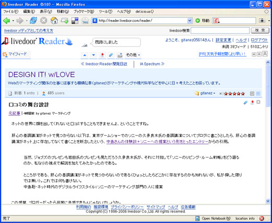Click the bookmark-add icon next to Home
Screen dimensions: 272x223
point(64,20)
